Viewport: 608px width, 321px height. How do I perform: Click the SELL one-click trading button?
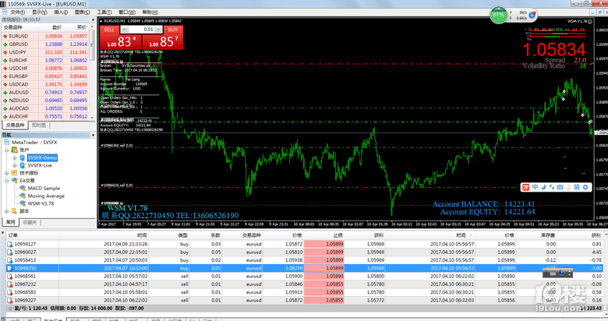tap(109, 30)
